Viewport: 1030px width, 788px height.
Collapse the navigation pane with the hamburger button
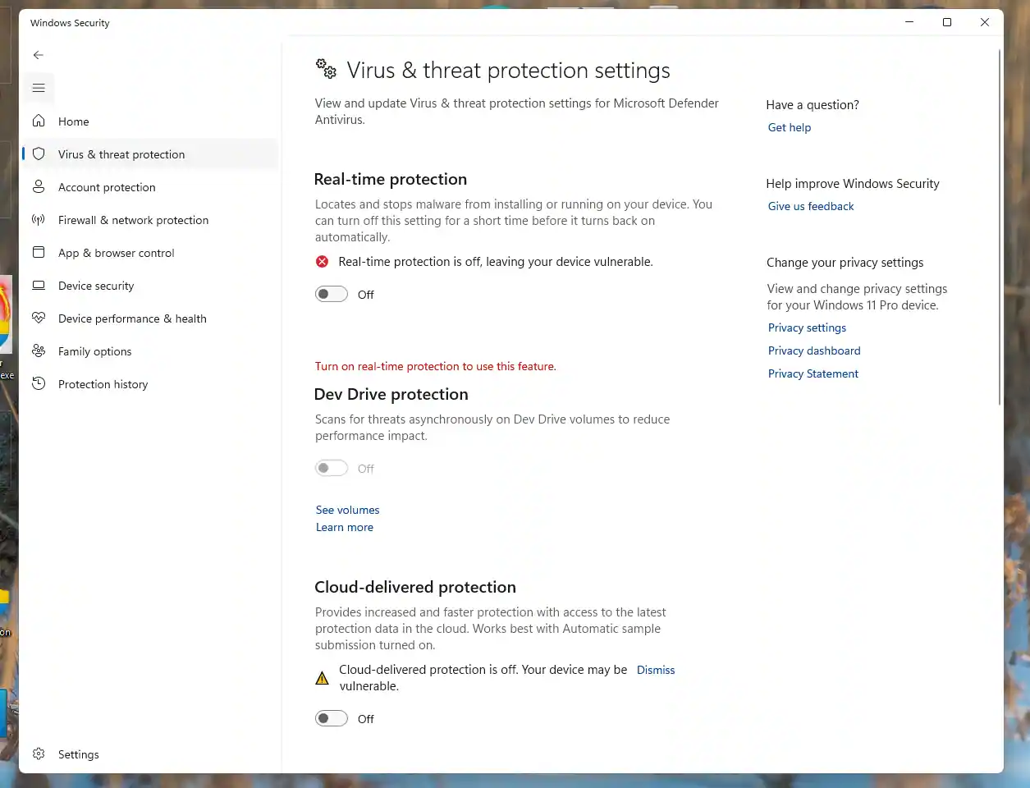click(x=38, y=88)
